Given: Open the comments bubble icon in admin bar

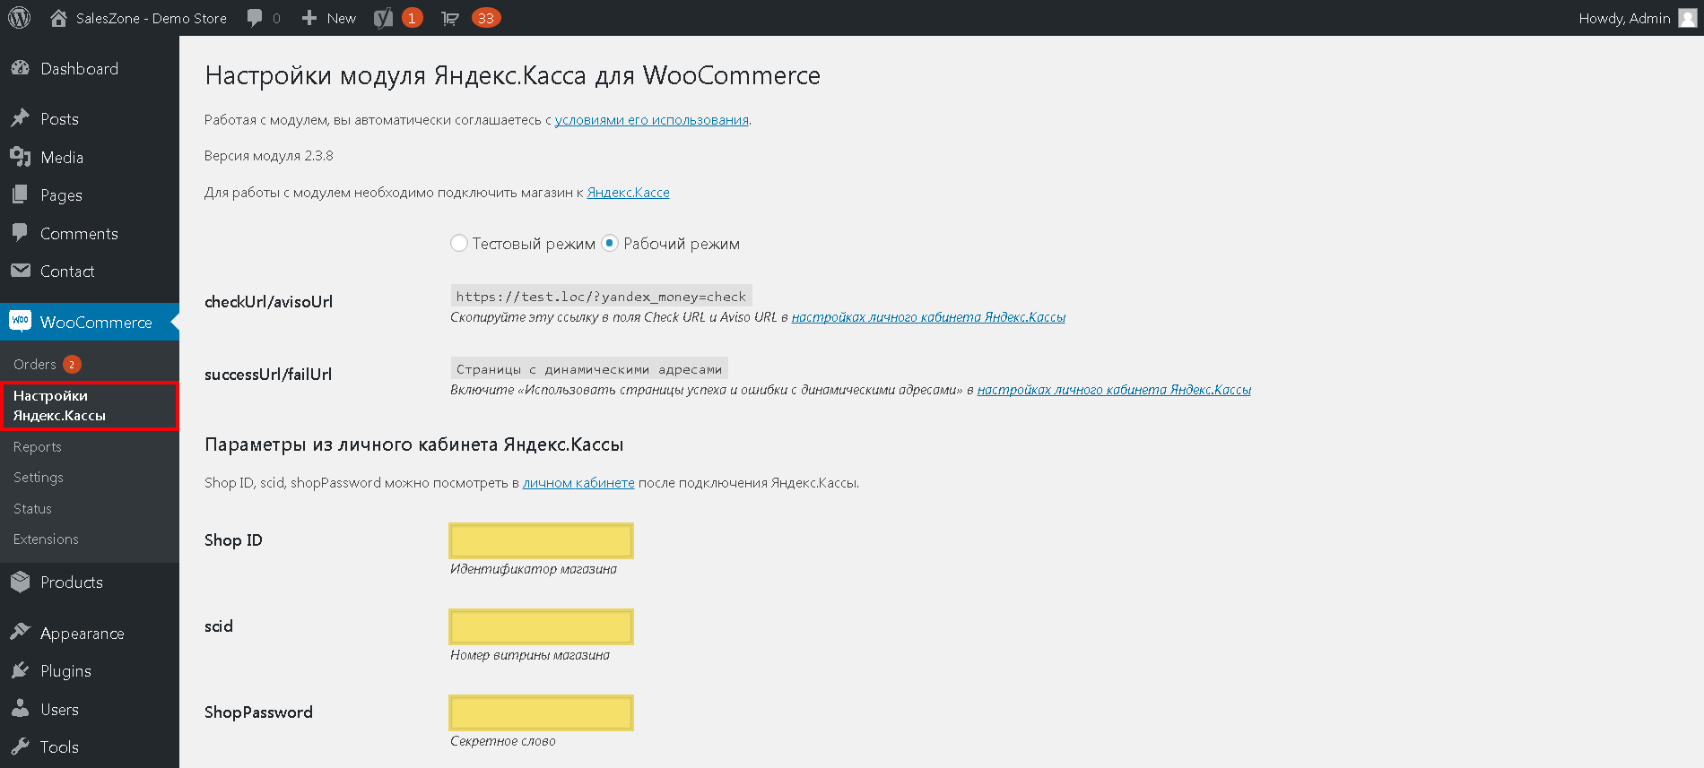Looking at the screenshot, I should tap(255, 18).
